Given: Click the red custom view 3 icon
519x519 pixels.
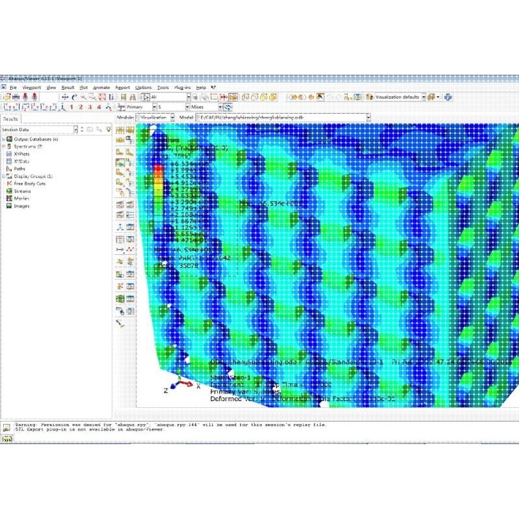Looking at the screenshot, I should (90, 107).
